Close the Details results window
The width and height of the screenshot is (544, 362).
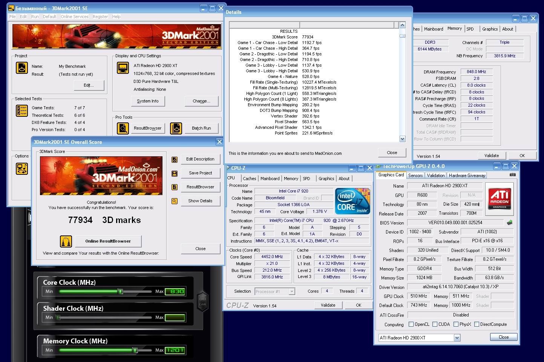(392, 153)
